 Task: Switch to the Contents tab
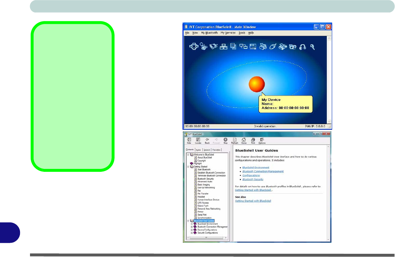coord(190,150)
